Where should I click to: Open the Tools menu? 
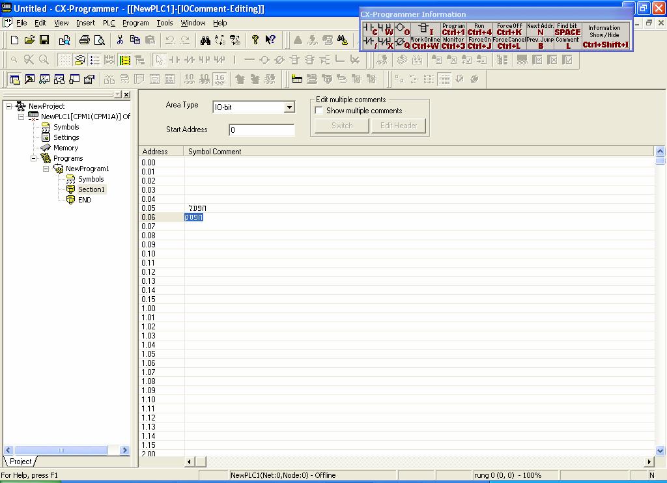(x=165, y=23)
